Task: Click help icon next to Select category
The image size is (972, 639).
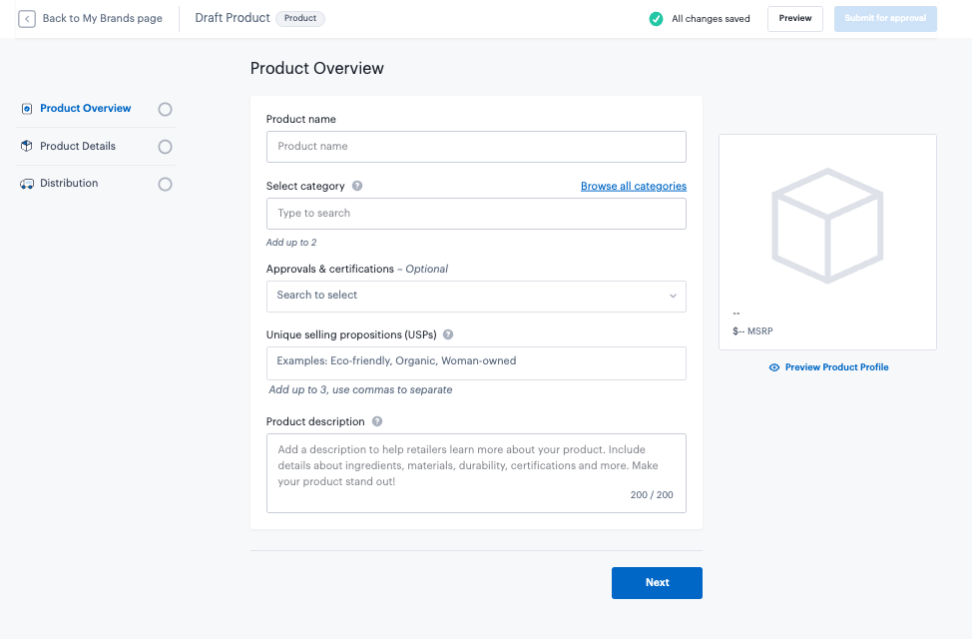Action: coord(357,186)
